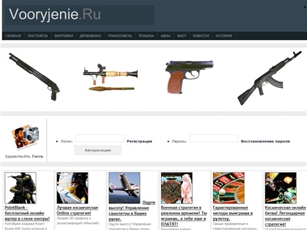Navigate to the ТЕХНИКА section
This screenshot has height=230, width=307.
click(x=146, y=36)
